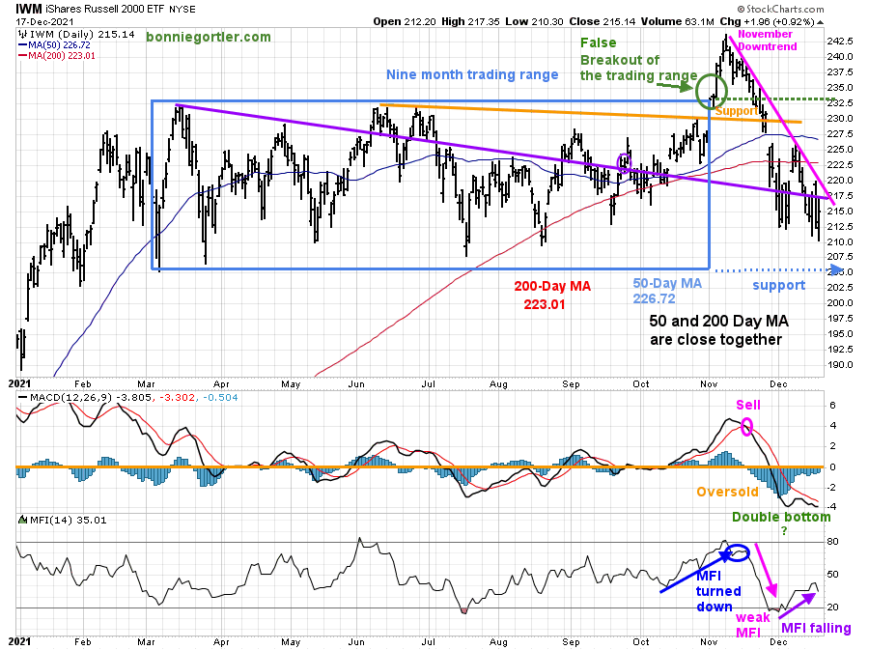This screenshot has width=869, height=650.
Task: Click the green false breakout circle
Action: point(711,91)
